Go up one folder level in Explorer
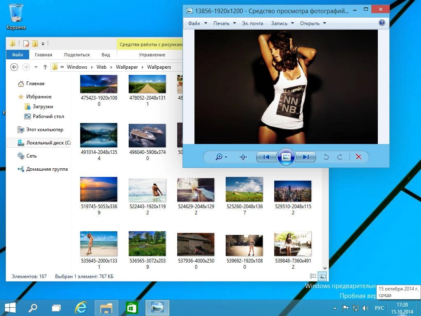Viewport: 421px width, 316px height. (x=45, y=67)
